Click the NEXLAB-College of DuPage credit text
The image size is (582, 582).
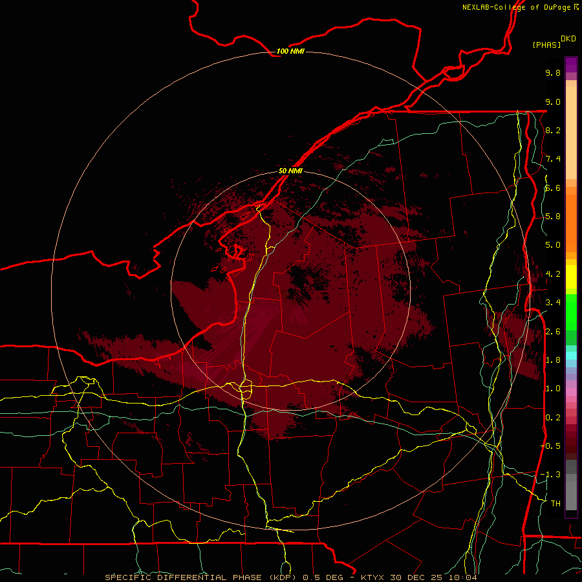pos(516,7)
